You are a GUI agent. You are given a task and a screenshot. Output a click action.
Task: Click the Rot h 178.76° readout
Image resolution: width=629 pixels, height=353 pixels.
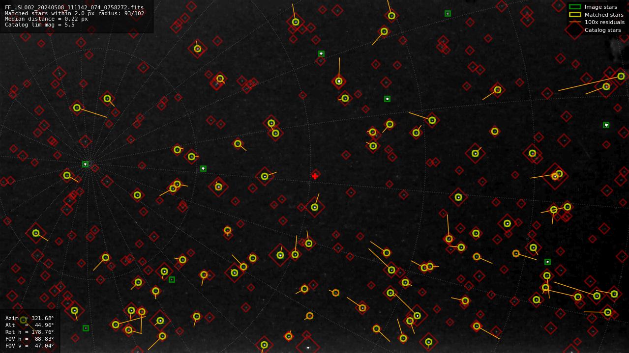[30, 332]
